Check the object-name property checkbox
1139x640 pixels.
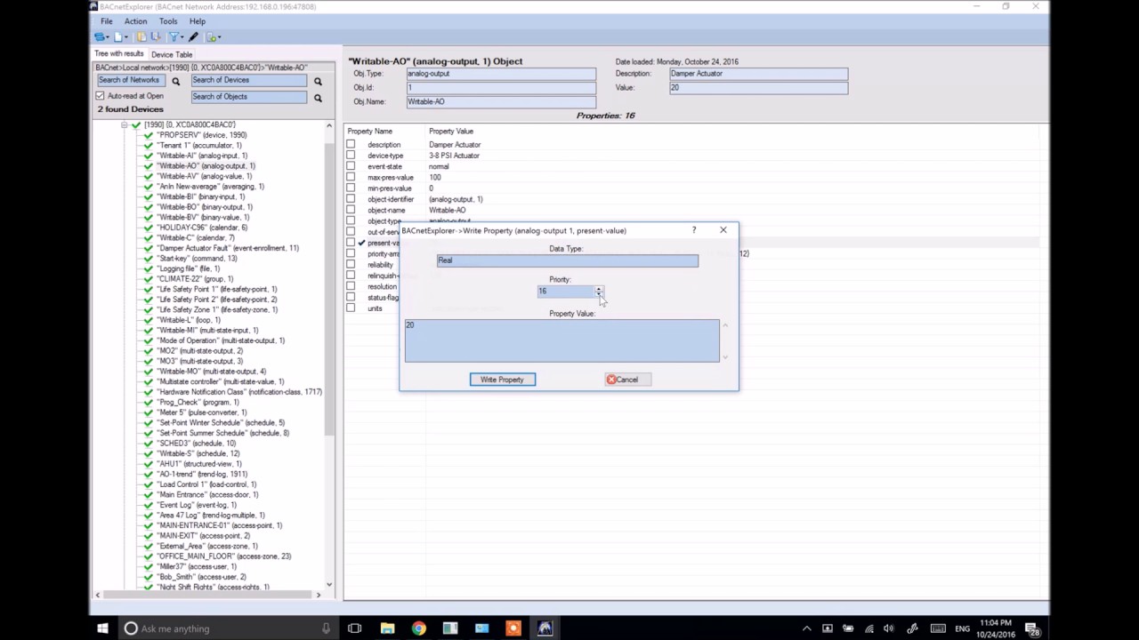351,210
